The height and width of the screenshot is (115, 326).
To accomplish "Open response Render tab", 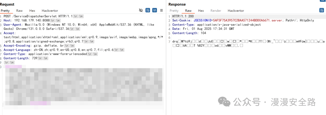I will pos(216,11).
